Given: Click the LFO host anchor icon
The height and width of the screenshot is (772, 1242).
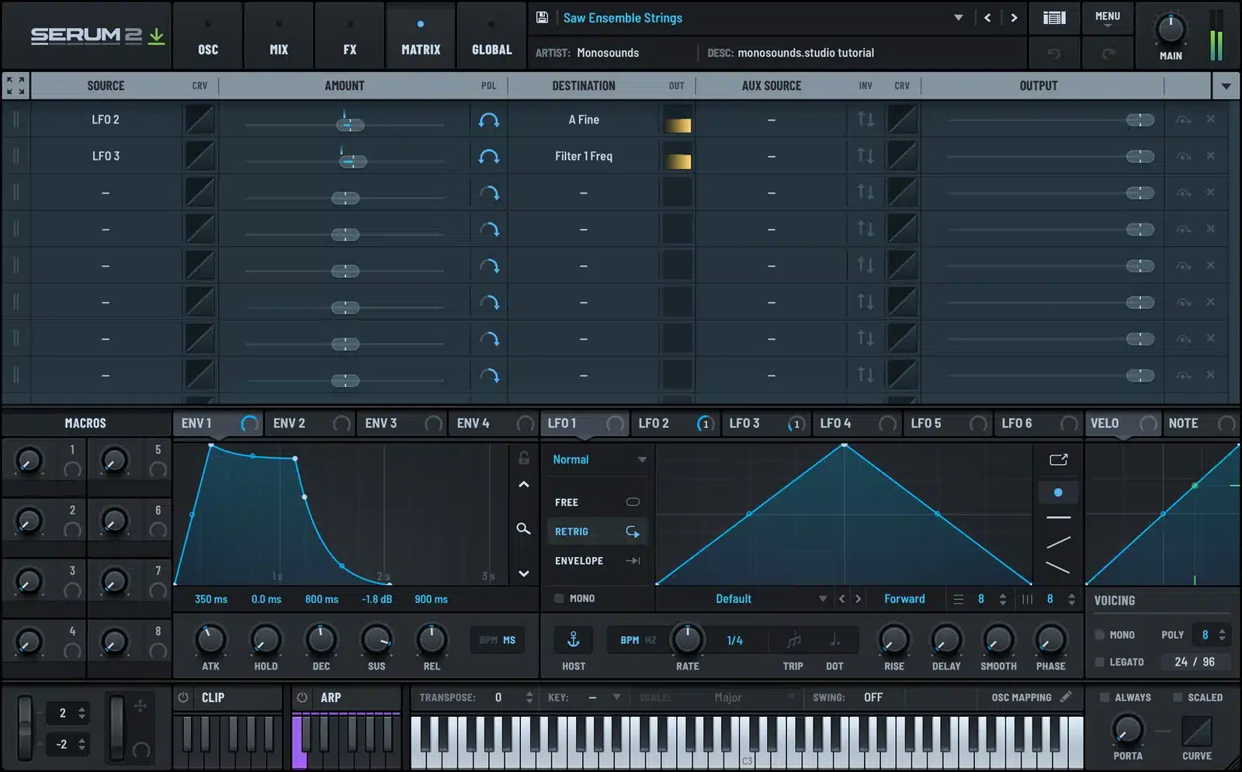Looking at the screenshot, I should point(574,639).
